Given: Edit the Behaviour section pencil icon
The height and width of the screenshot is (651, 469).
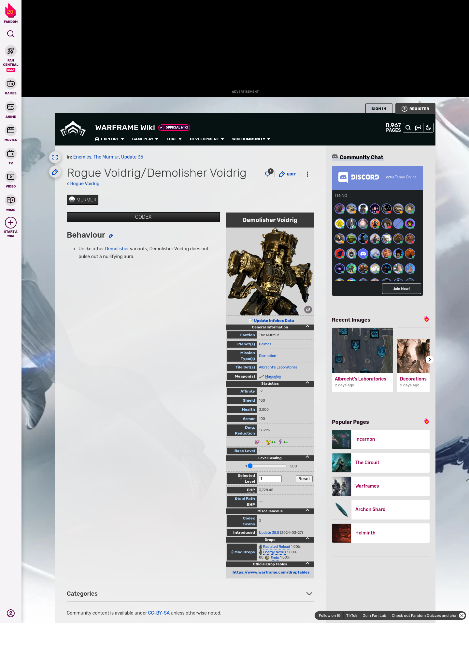Looking at the screenshot, I should coord(111,236).
